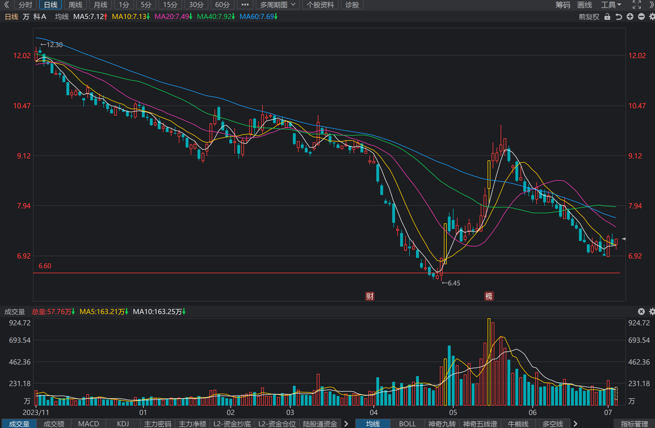Click the volume MA5:163.21万 legend
This screenshot has height=428, width=655.
click(x=104, y=312)
